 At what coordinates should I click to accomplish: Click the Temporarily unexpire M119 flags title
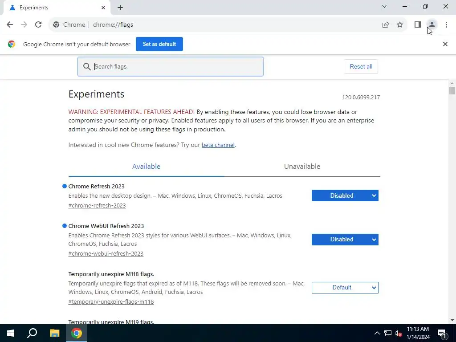tap(111, 322)
